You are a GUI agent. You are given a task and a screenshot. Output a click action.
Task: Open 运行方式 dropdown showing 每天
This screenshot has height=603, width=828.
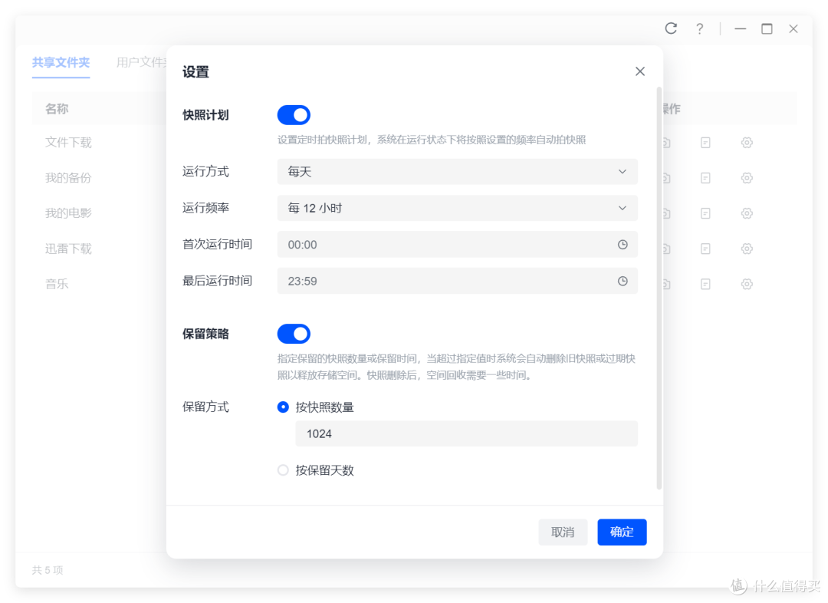tap(457, 172)
